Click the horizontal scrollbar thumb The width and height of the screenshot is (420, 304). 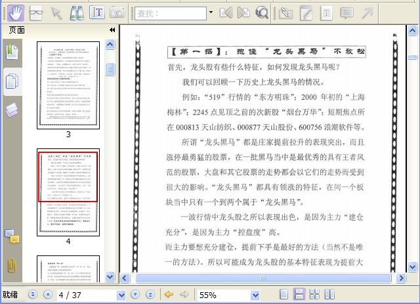pos(263,278)
